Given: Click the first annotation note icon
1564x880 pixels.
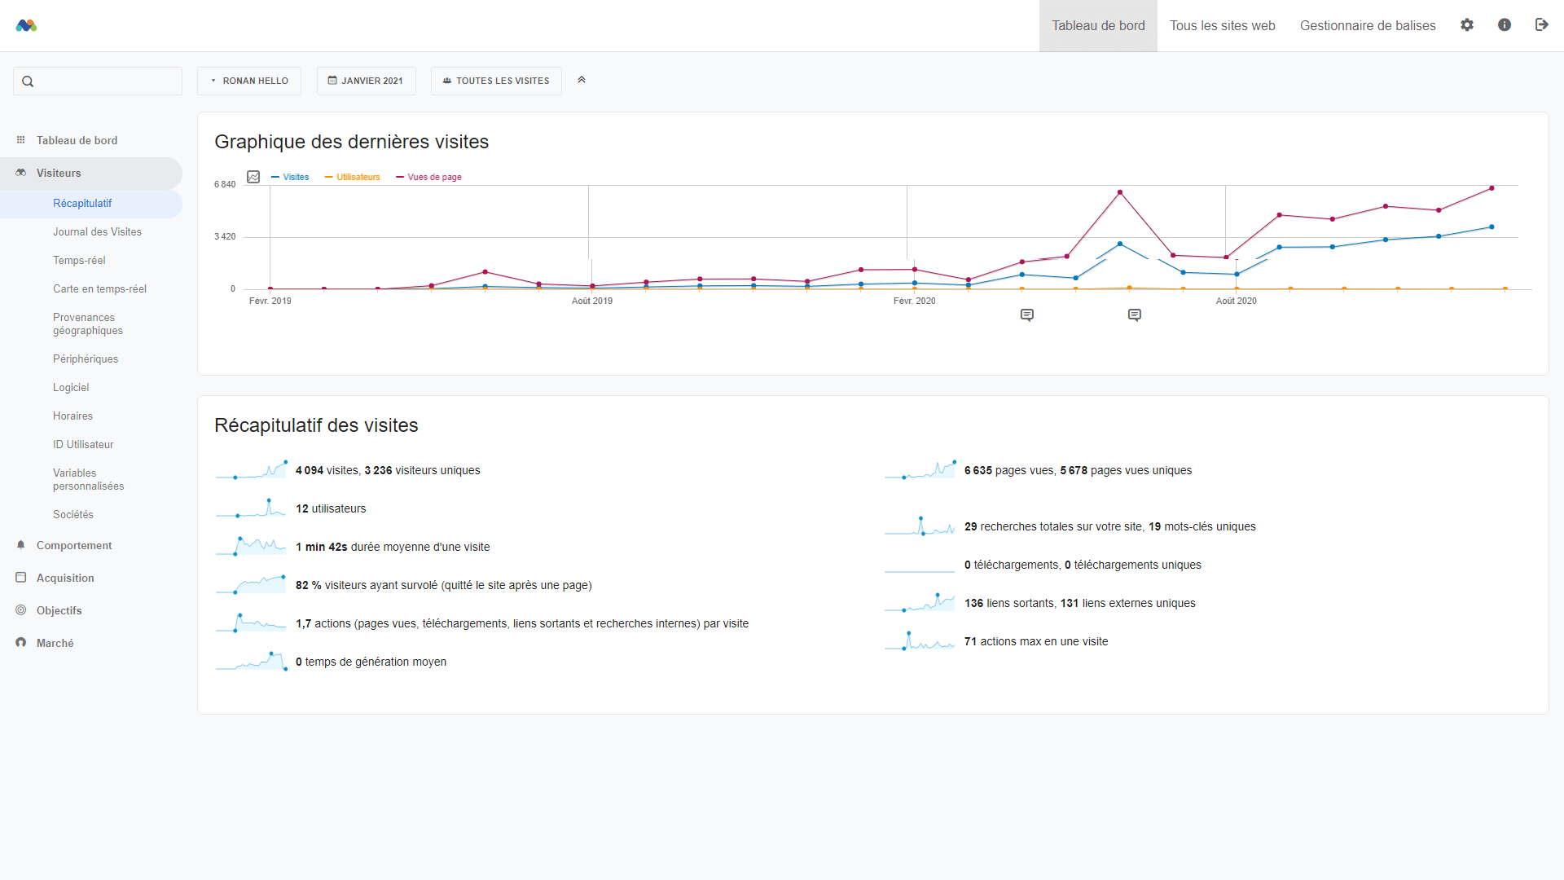Looking at the screenshot, I should coord(1027,315).
